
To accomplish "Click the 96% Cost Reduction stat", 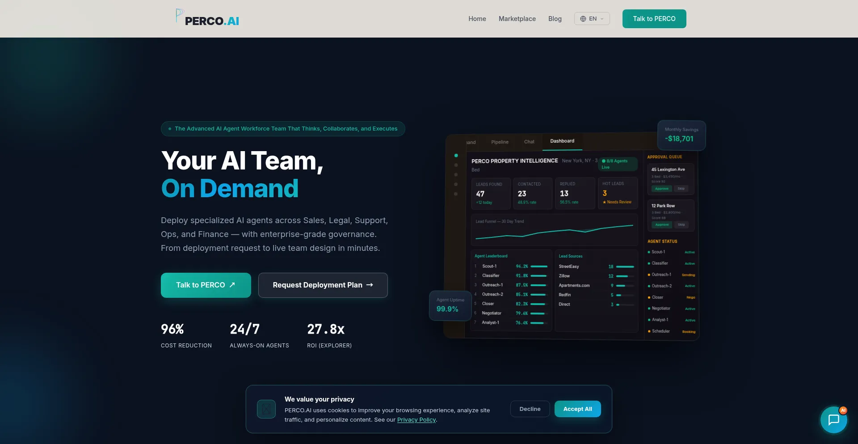I will click(x=186, y=335).
